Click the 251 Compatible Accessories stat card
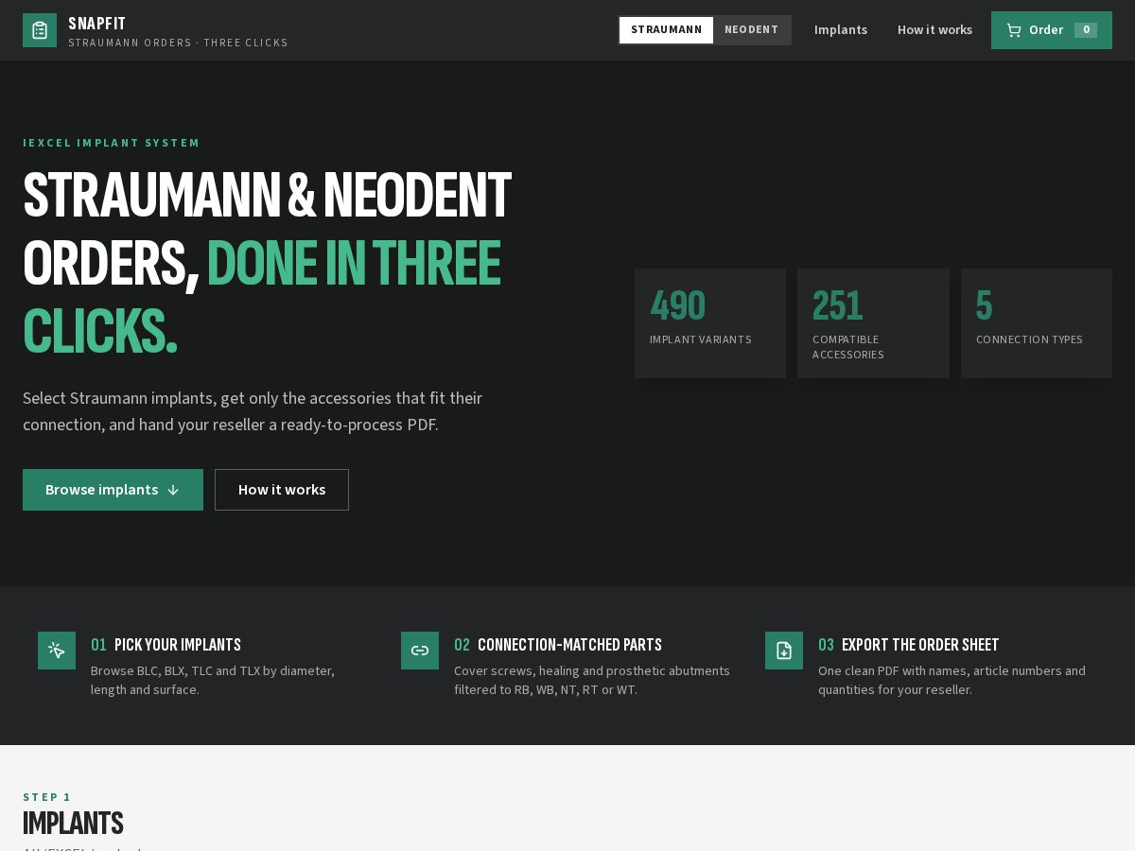Image resolution: width=1135 pixels, height=851 pixels. pyautogui.click(x=873, y=323)
